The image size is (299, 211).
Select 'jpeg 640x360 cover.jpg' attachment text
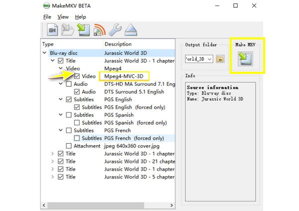(132, 146)
